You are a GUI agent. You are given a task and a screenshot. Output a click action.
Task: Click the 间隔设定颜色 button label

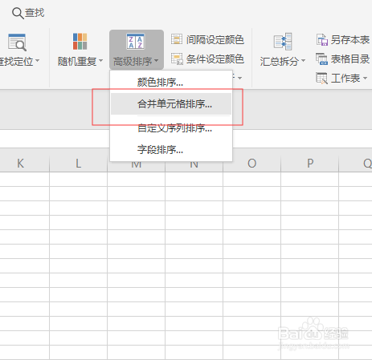click(x=215, y=39)
